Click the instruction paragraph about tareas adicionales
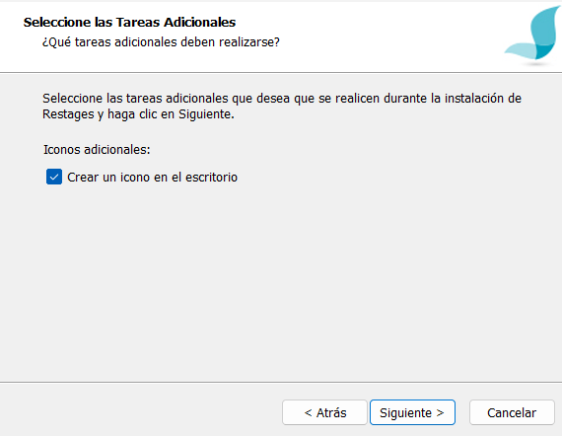 click(282, 107)
